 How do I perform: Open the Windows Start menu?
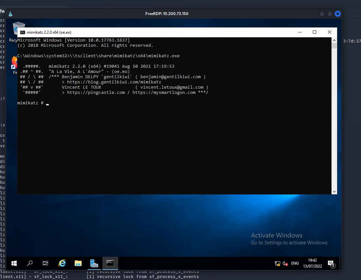point(14,263)
